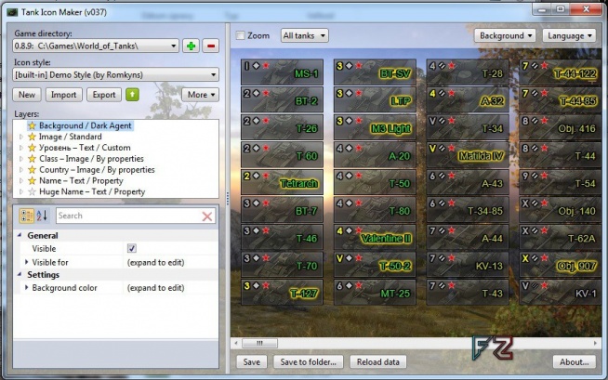Select the Obj. 416 tank icon
The width and height of the screenshot is (608, 380).
tap(561, 127)
